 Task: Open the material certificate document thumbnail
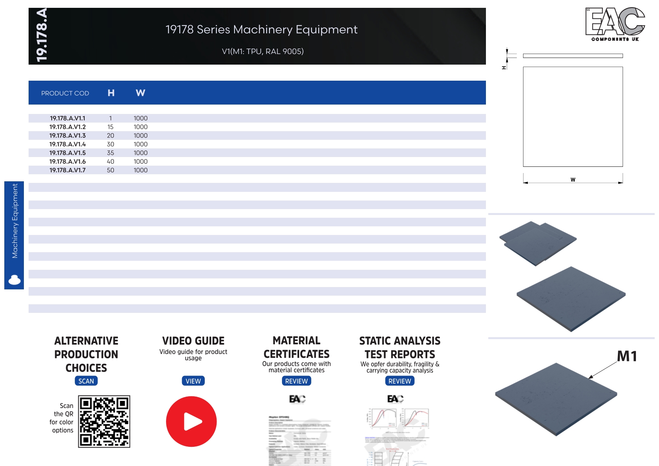[300, 431]
